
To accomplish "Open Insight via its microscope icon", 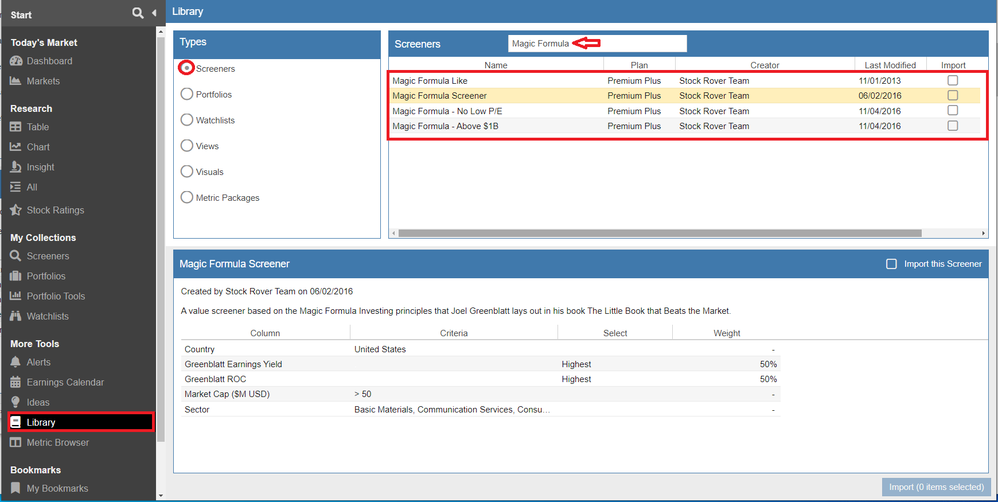I will pyautogui.click(x=16, y=167).
